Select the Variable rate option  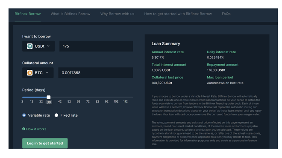(24, 115)
